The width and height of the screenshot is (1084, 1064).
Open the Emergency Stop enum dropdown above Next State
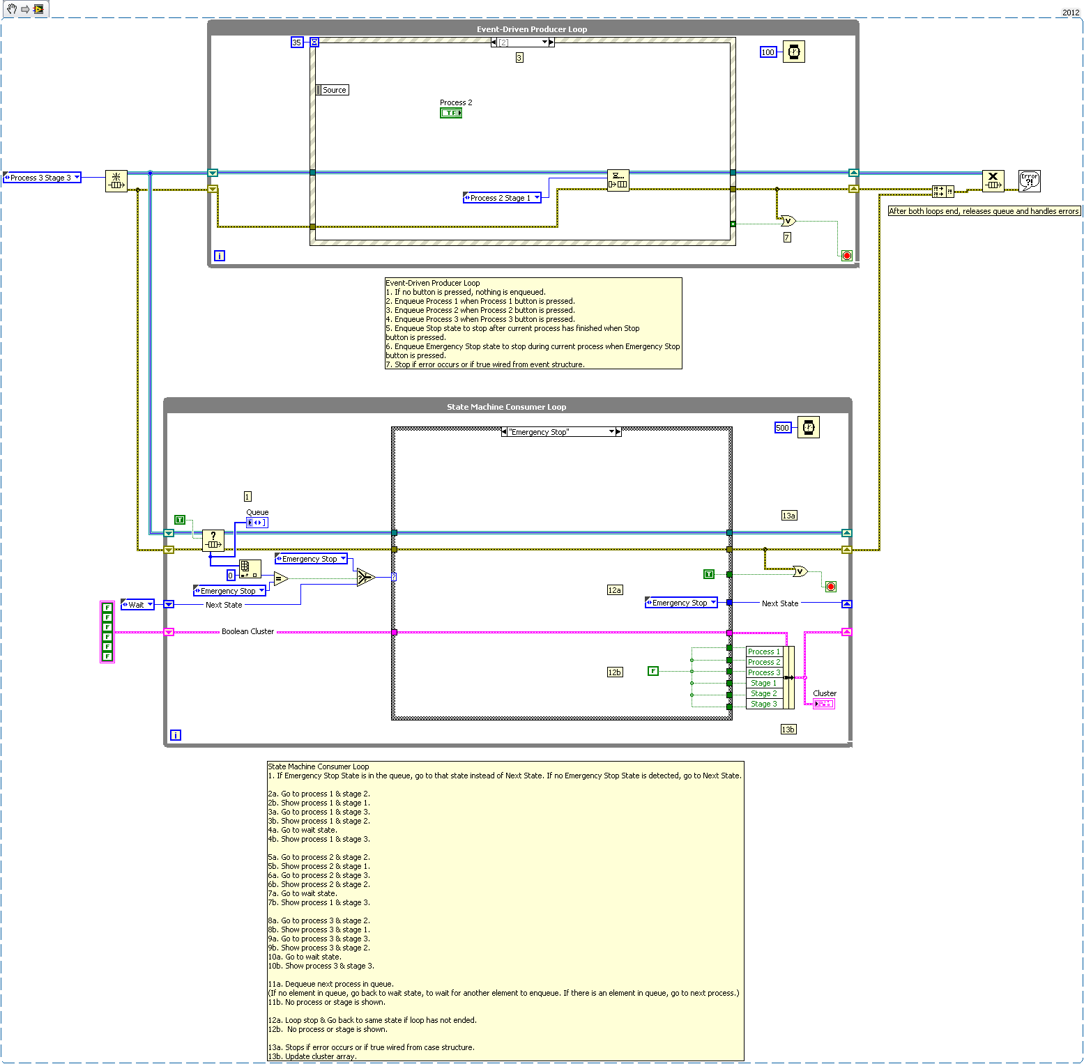[262, 590]
